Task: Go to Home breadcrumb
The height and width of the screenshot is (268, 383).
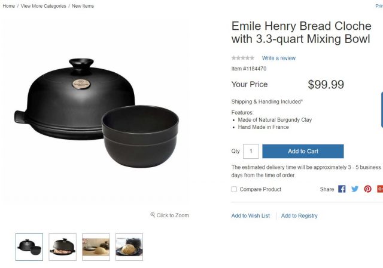Action: pos(8,6)
